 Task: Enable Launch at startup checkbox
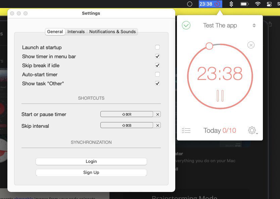point(157,47)
